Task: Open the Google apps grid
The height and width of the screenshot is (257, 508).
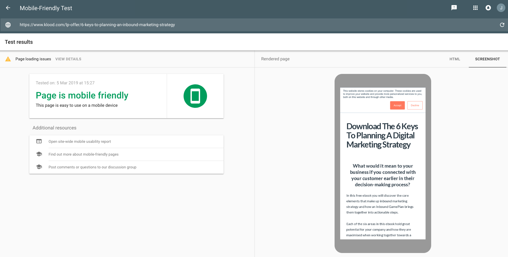Action: [475, 8]
